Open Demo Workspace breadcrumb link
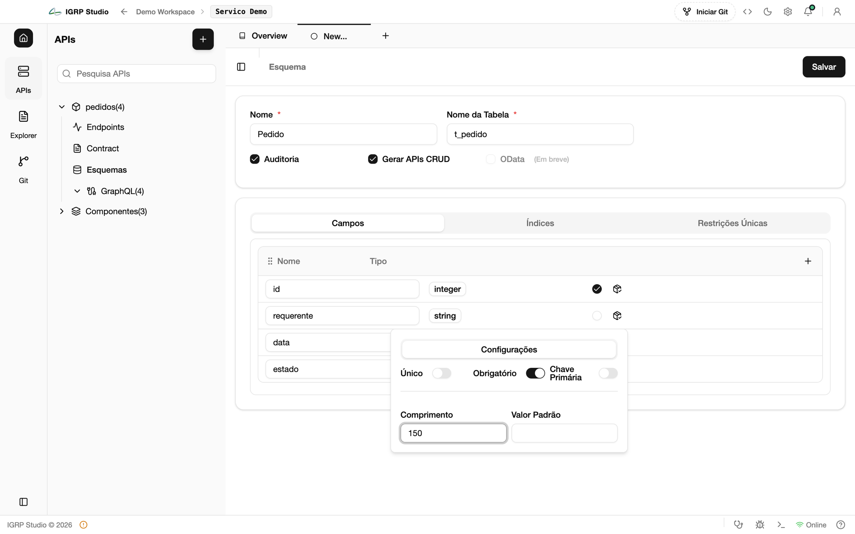The image size is (855, 534). (x=165, y=12)
